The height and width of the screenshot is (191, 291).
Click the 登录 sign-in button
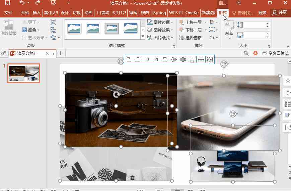coord(263,13)
